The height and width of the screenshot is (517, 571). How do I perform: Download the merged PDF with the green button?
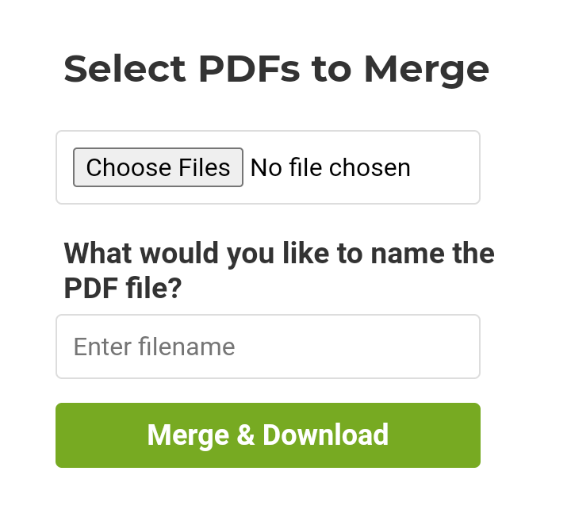pos(267,435)
